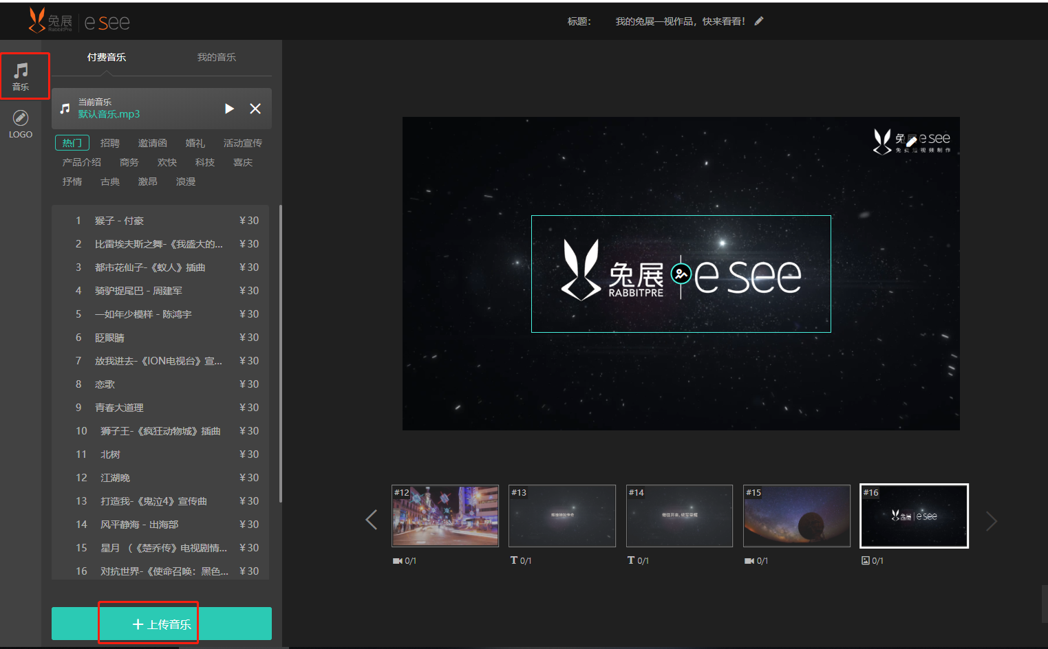Click the text 0/1 indicator under slide #14
This screenshot has height=649, width=1048.
tap(638, 561)
